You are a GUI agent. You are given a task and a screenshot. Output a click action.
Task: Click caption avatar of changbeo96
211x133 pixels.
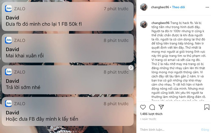(144, 24)
